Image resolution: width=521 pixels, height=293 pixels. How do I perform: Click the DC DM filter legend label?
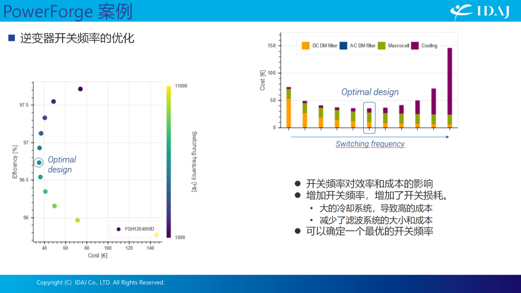(x=325, y=46)
